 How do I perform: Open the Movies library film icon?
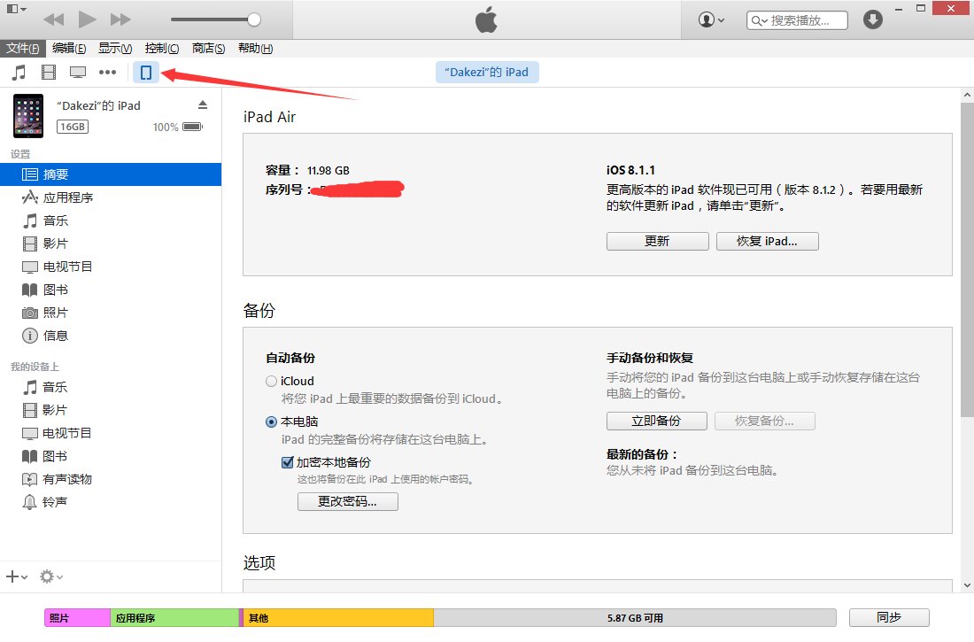pos(48,73)
